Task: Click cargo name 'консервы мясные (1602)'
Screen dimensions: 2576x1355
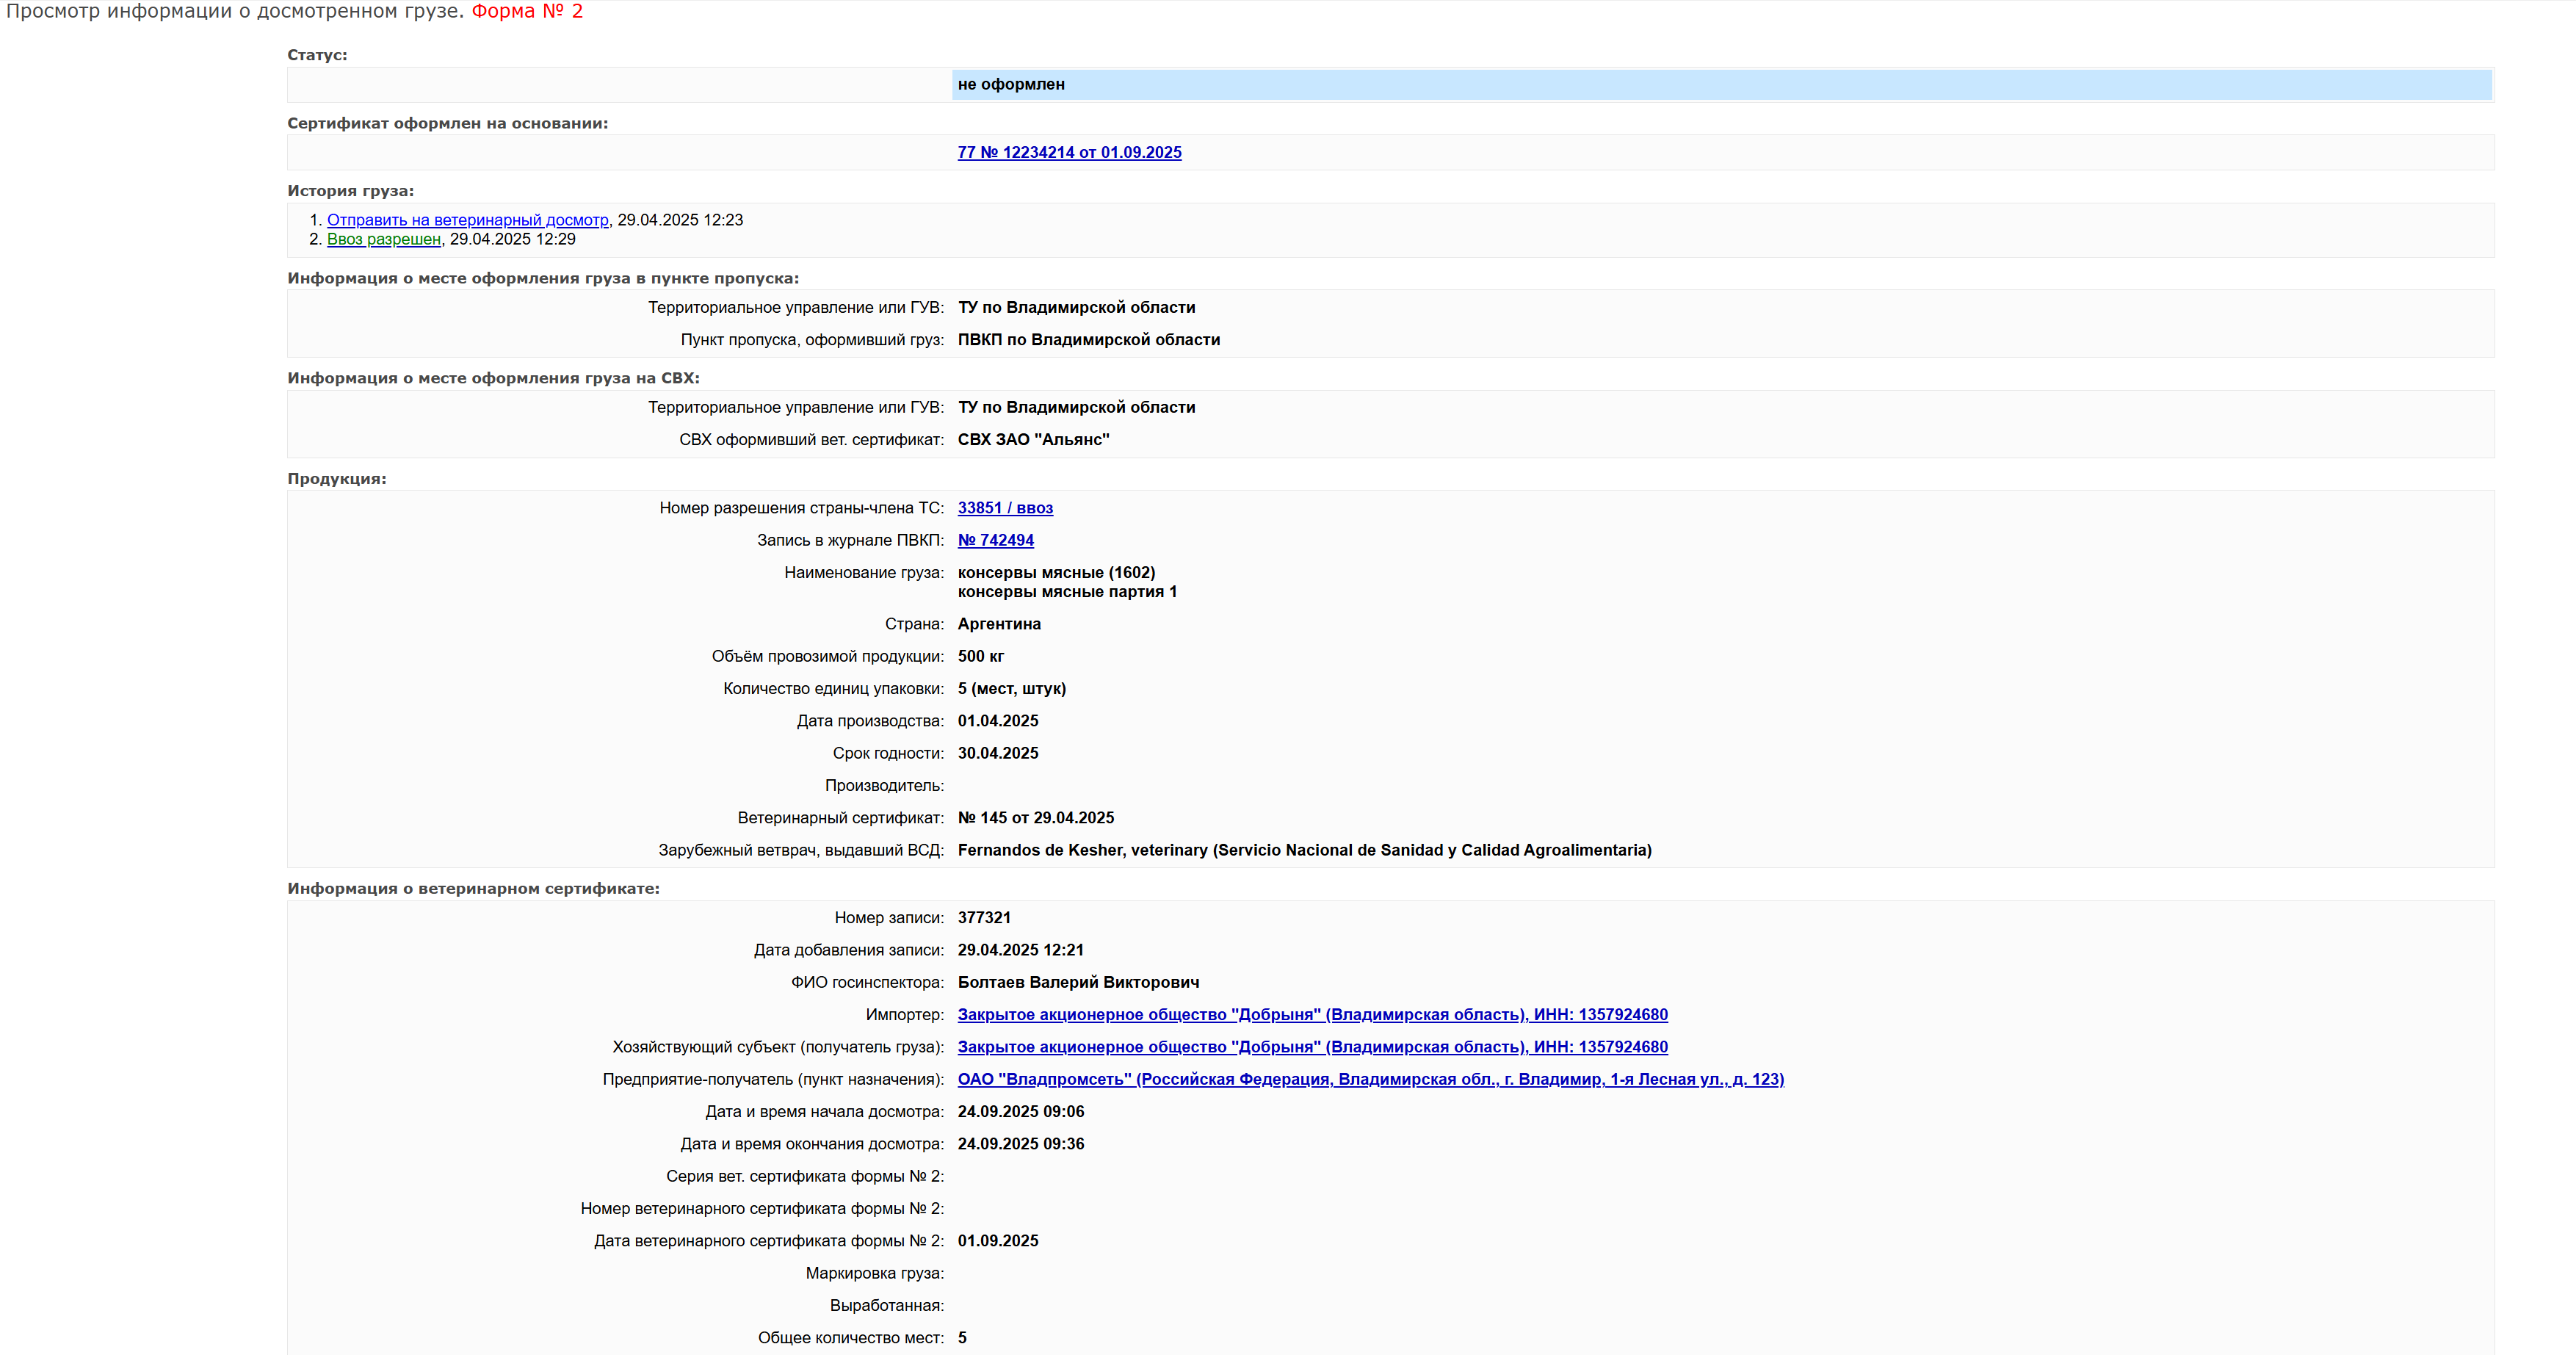Action: (x=1056, y=572)
